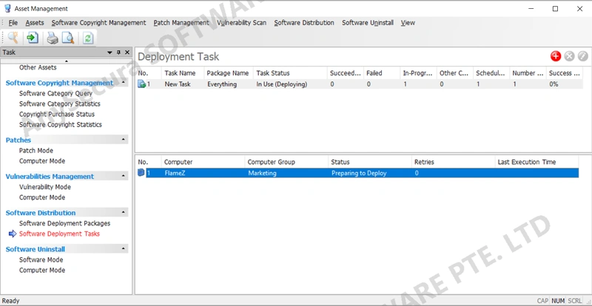Click the In Use (Deploying) status cell
This screenshot has width=592, height=306.
point(282,84)
